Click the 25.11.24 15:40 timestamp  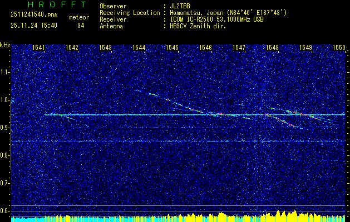(34, 26)
